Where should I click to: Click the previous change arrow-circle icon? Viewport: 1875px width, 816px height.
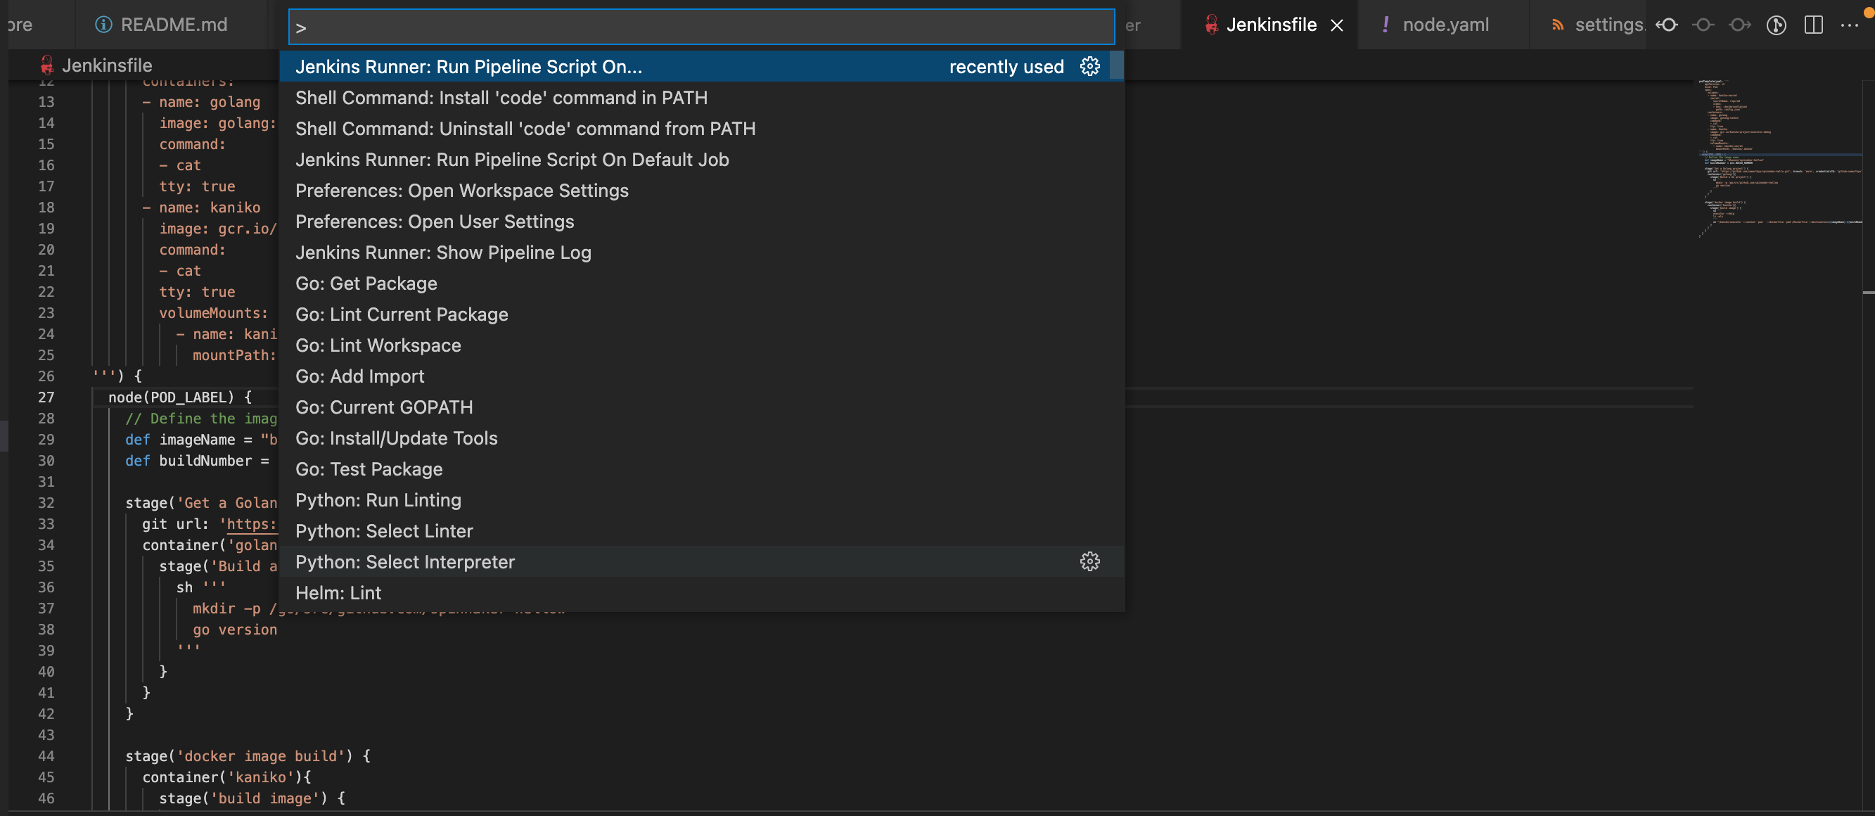1666,25
